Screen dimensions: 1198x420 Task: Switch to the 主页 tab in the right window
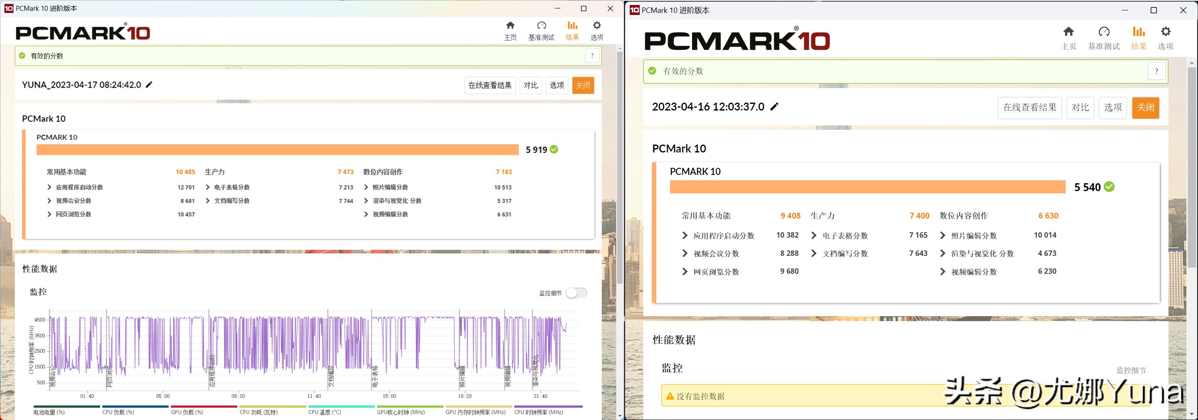1068,32
